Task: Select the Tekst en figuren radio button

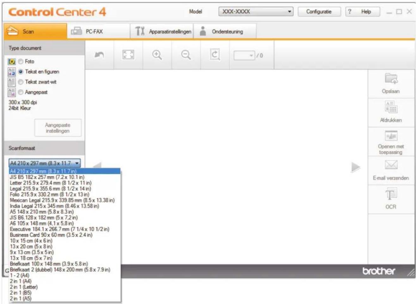Action: pos(21,72)
